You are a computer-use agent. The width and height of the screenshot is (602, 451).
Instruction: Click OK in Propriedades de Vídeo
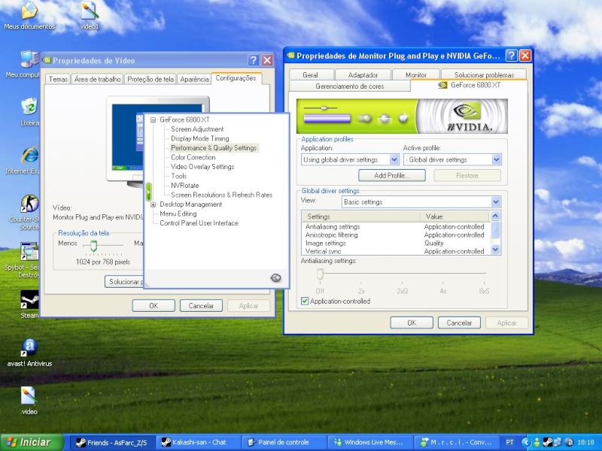point(154,306)
